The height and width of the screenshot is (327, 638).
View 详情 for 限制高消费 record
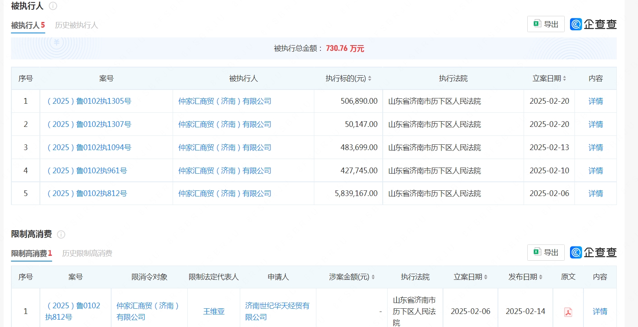click(x=600, y=312)
